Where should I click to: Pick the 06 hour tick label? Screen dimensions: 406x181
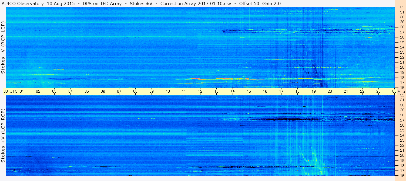(x=103, y=91)
